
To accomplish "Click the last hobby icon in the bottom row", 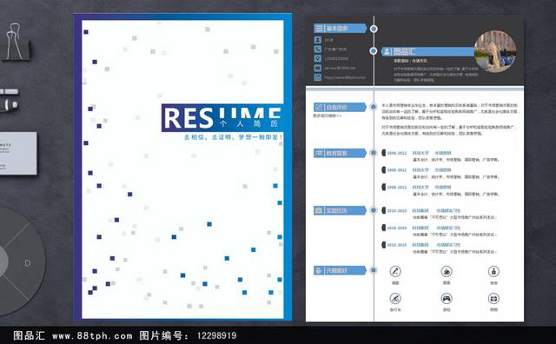I will point(493,299).
